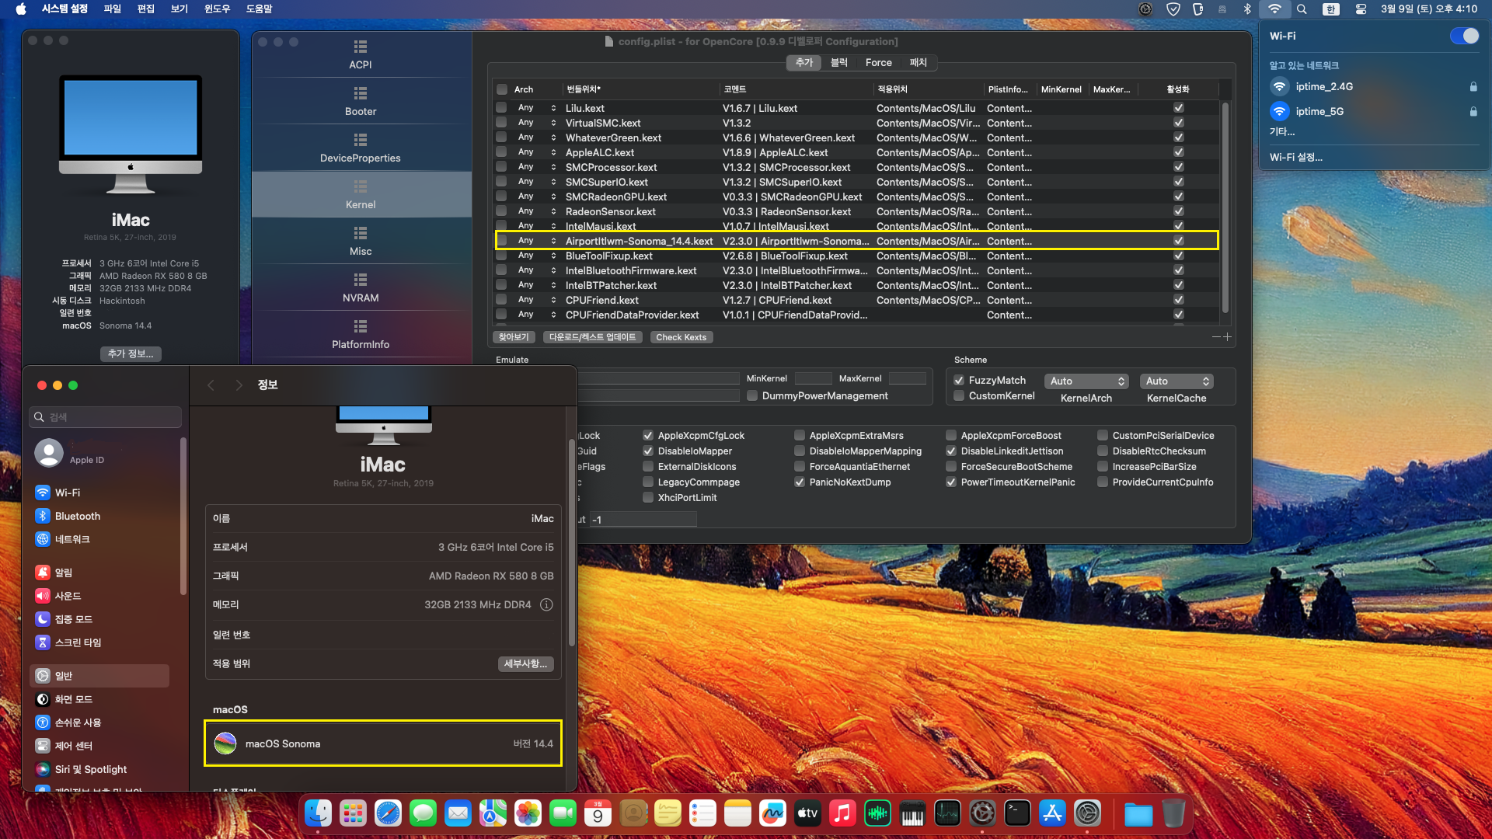Open 스크린 타임 settings
This screenshot has height=839, width=1492.
pyautogui.click(x=99, y=642)
